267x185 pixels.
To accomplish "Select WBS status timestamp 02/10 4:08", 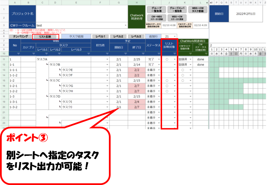I will 169,25.
